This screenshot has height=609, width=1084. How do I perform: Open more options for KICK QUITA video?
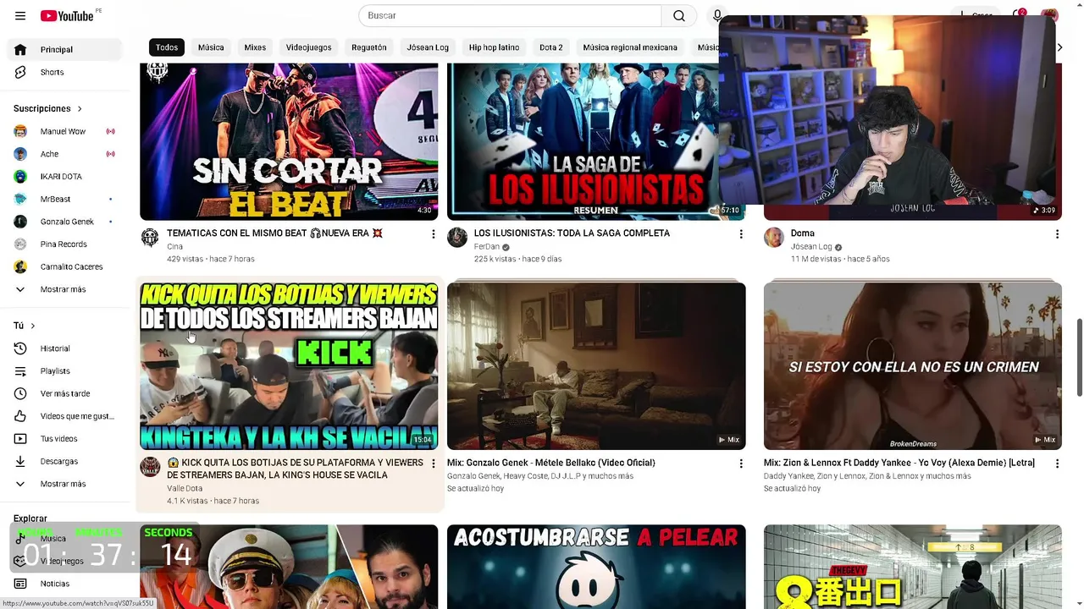coord(434,464)
